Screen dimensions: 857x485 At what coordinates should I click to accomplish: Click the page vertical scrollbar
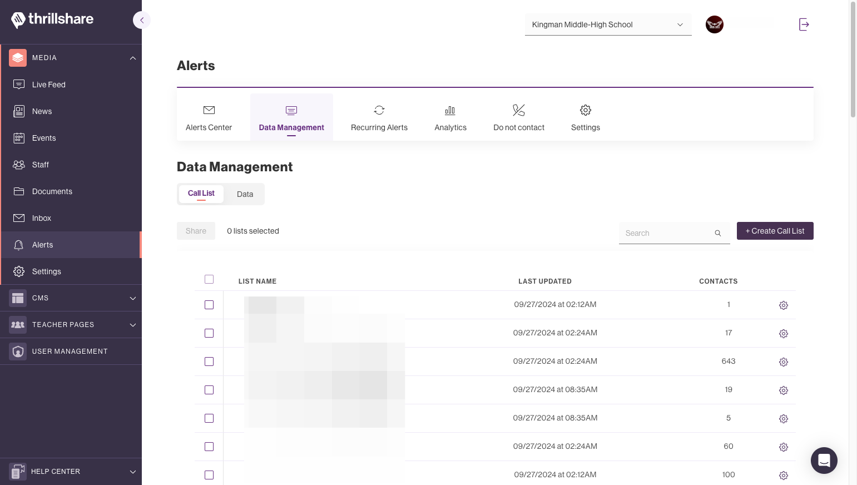coord(853,59)
